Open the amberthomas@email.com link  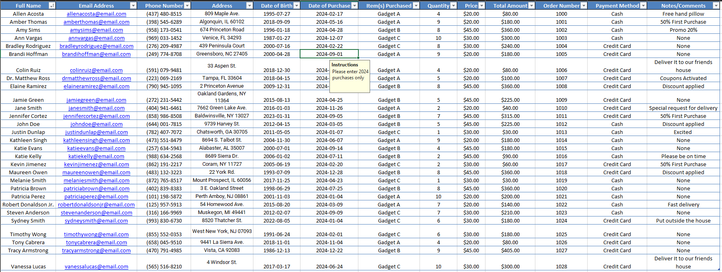[x=97, y=22]
